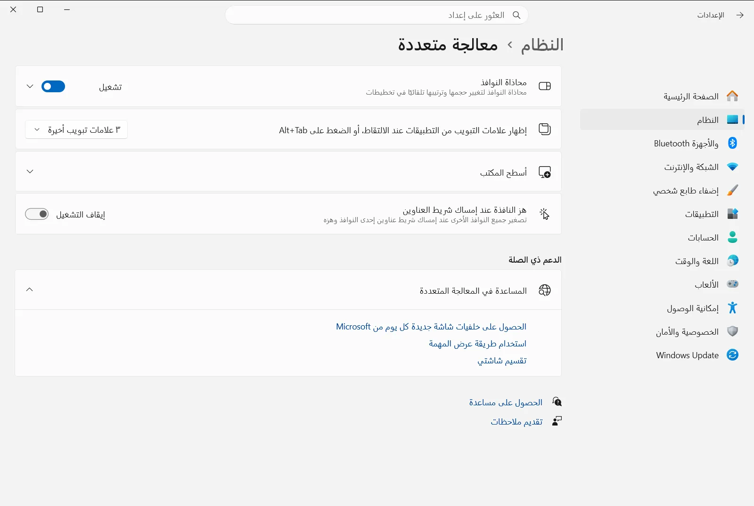Viewport: 754px width, 506px height.
Task: Click the search magnifier icon in search box
Action: point(516,15)
